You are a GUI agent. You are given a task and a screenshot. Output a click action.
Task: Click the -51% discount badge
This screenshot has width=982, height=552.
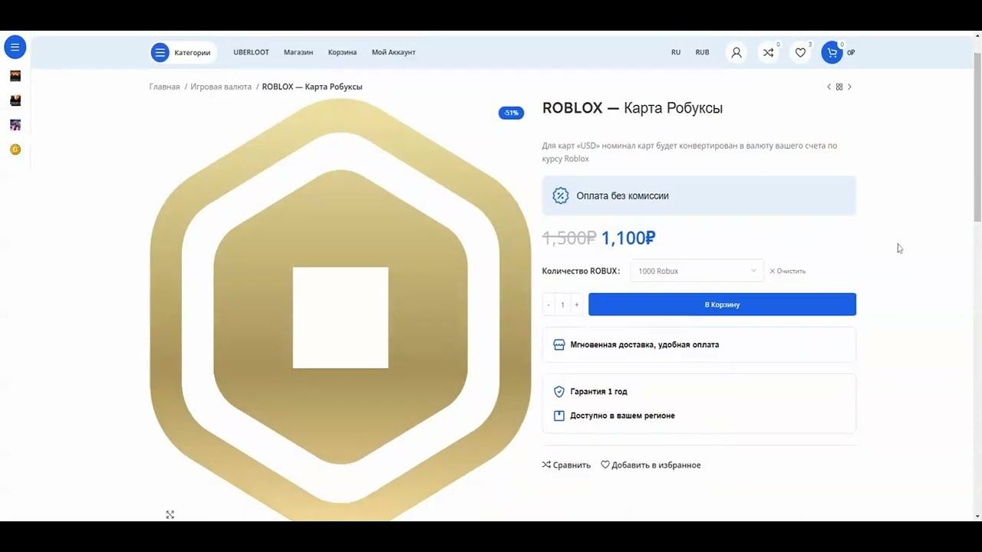[511, 113]
